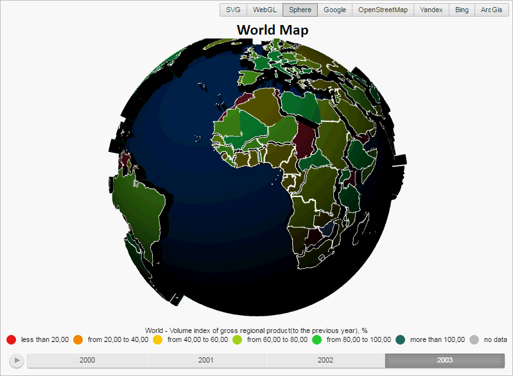Click the orange '20,00 to 40,00' legend dot
Screen dimensions: 513x376
click(78, 339)
